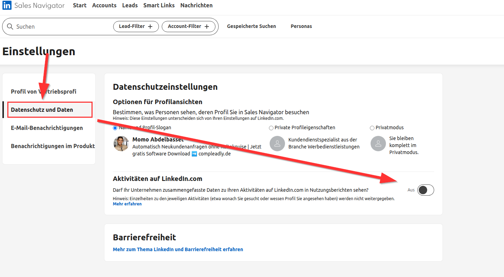Switch to E-Mail-Benachrichtigungen settings tab
Viewport: 504px width, 277px height.
[x=47, y=128]
